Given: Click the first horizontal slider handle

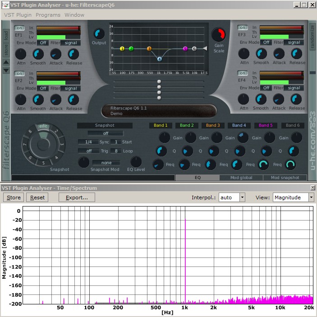Looking at the screenshot, I should coord(159,82).
